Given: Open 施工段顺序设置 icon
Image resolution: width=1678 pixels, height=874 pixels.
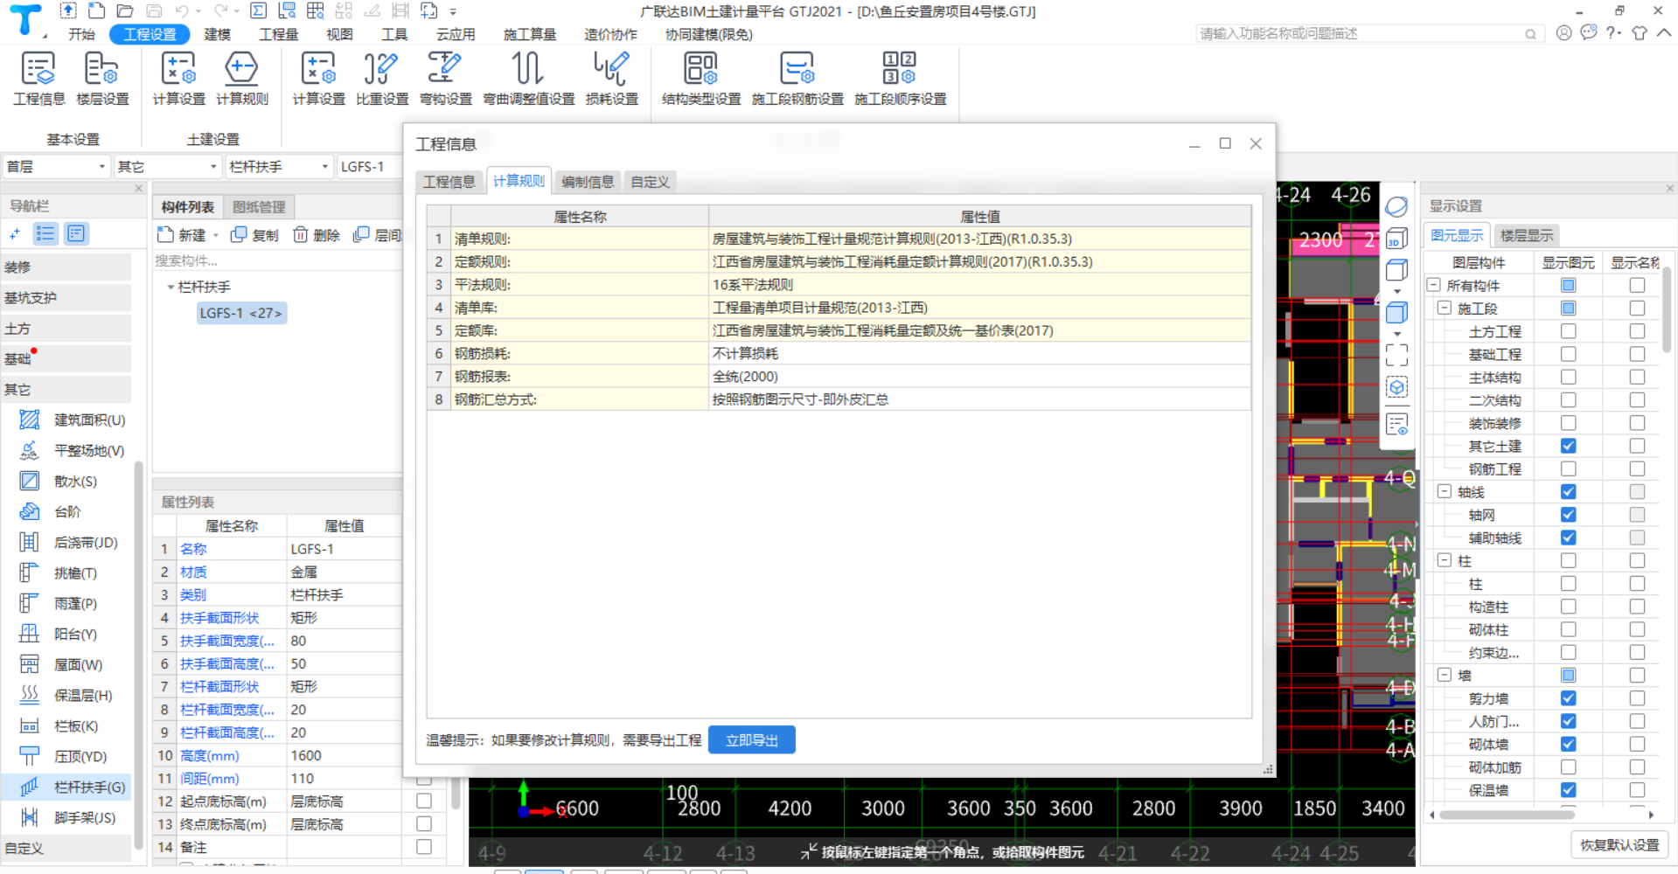Looking at the screenshot, I should (900, 79).
